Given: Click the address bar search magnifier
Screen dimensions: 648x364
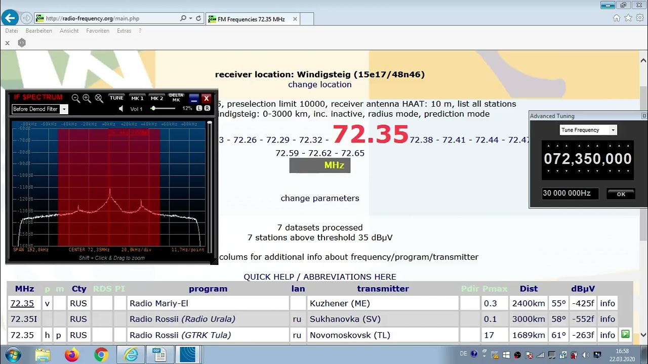Looking at the screenshot, I should [x=183, y=18].
